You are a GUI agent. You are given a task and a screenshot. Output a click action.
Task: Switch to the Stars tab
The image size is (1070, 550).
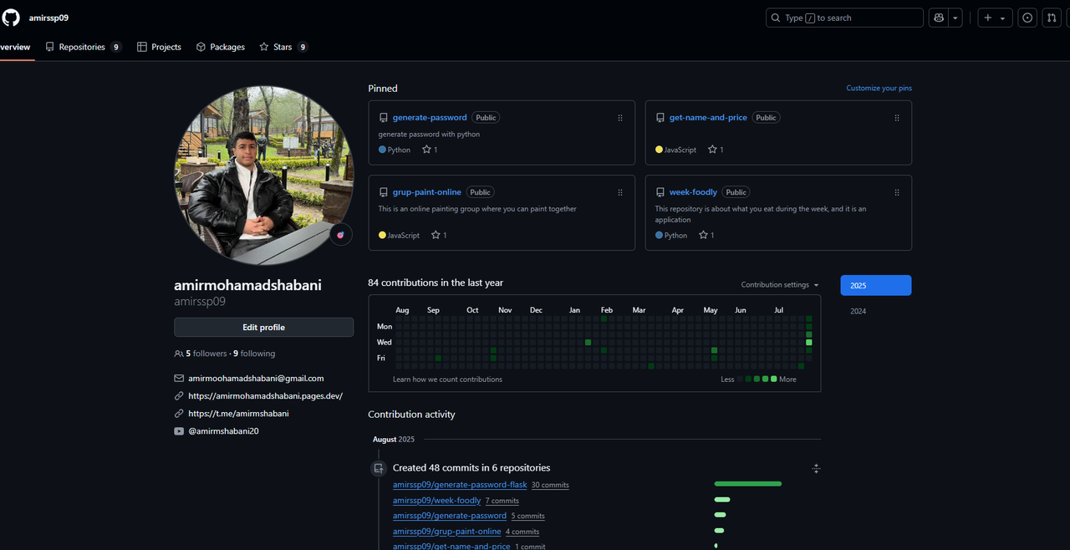[283, 47]
